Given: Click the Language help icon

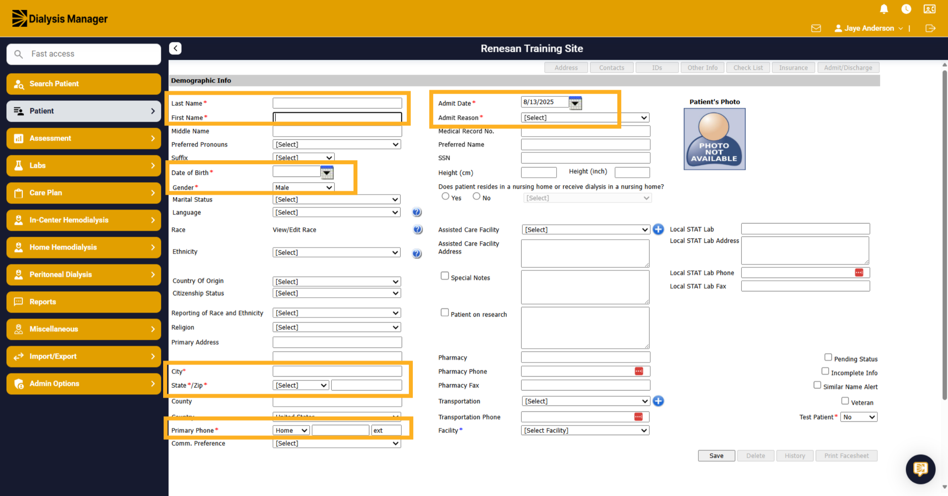Looking at the screenshot, I should pyautogui.click(x=417, y=212).
